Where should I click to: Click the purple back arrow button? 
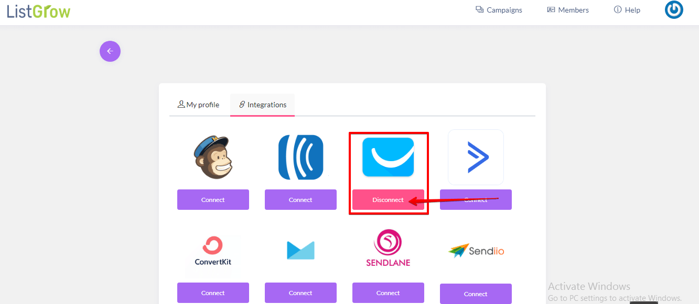(x=110, y=51)
